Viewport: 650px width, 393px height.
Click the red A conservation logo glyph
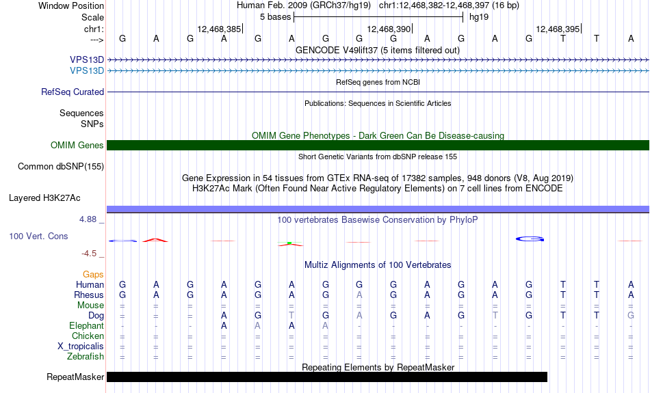point(155,240)
